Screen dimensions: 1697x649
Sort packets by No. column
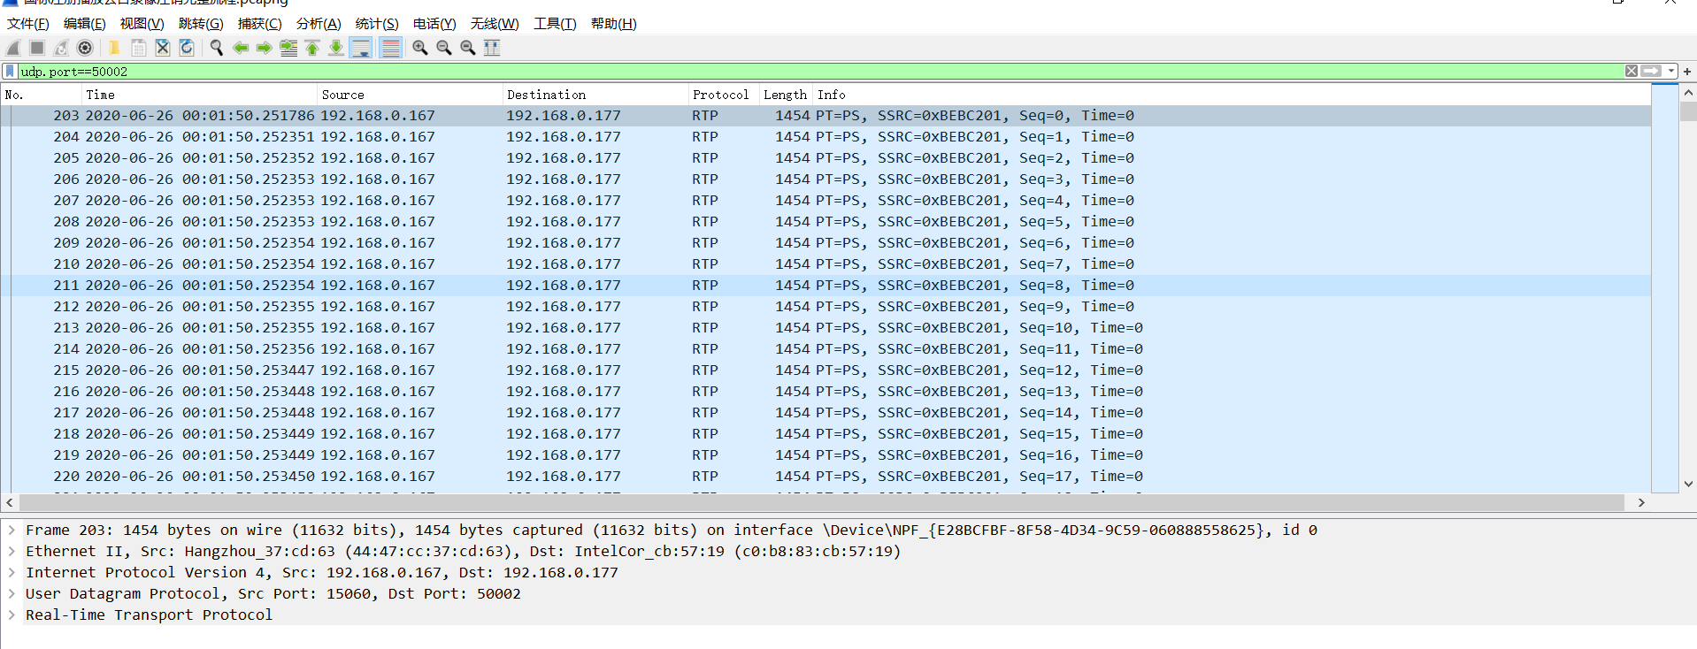pos(41,95)
